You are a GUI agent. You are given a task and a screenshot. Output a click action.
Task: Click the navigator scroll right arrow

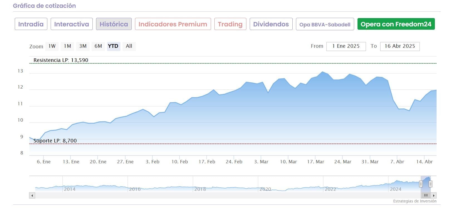434,196
